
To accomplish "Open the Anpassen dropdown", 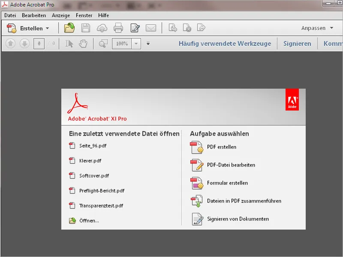I will (317, 28).
